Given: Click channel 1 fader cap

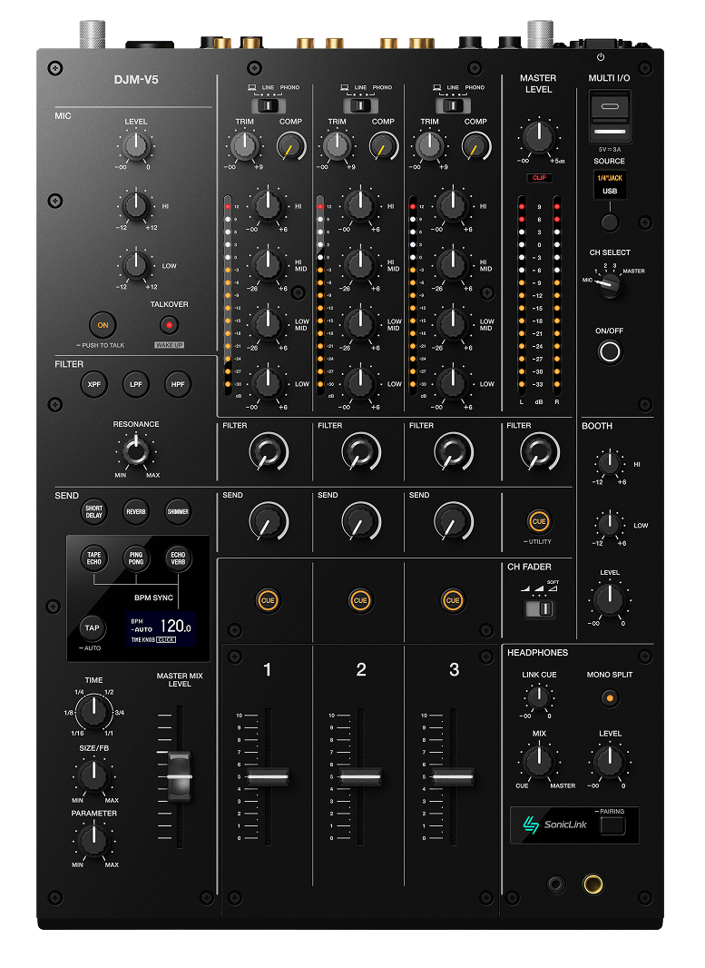Looking at the screenshot, I should pyautogui.click(x=268, y=776).
